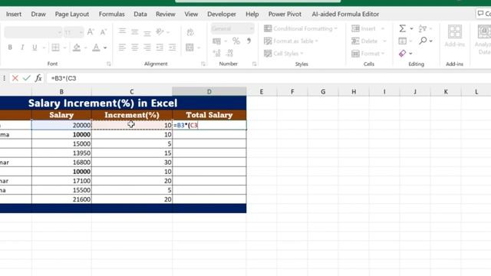Open Format cells menu button
The height and width of the screenshot is (276, 491).
[x=367, y=54]
